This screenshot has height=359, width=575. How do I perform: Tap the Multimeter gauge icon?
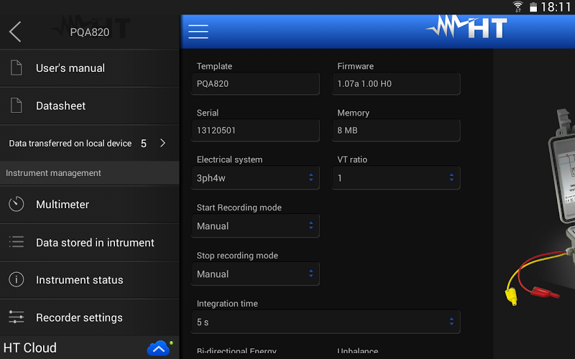pos(16,204)
